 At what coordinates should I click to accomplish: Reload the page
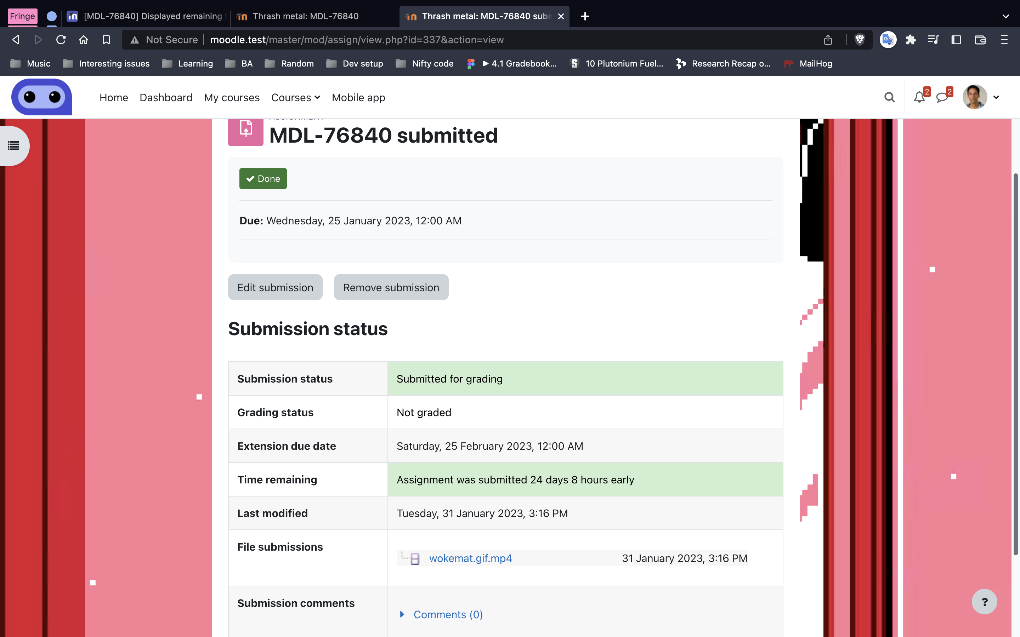[61, 40]
